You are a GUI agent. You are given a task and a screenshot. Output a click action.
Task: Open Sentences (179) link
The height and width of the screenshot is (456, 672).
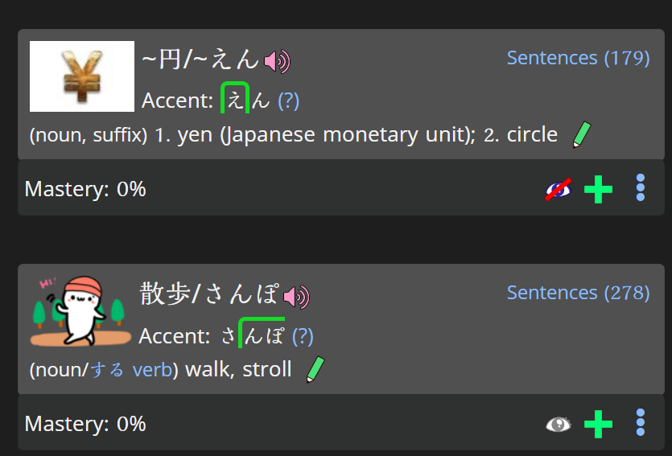pos(578,58)
